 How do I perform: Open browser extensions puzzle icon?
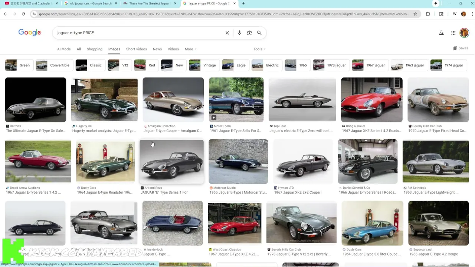(x=428, y=14)
